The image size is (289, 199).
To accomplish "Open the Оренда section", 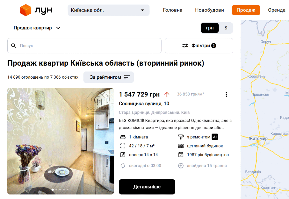I will pyautogui.click(x=276, y=10).
